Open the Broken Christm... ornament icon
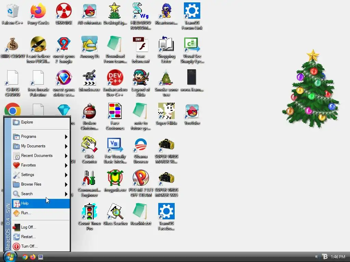 click(x=89, y=111)
